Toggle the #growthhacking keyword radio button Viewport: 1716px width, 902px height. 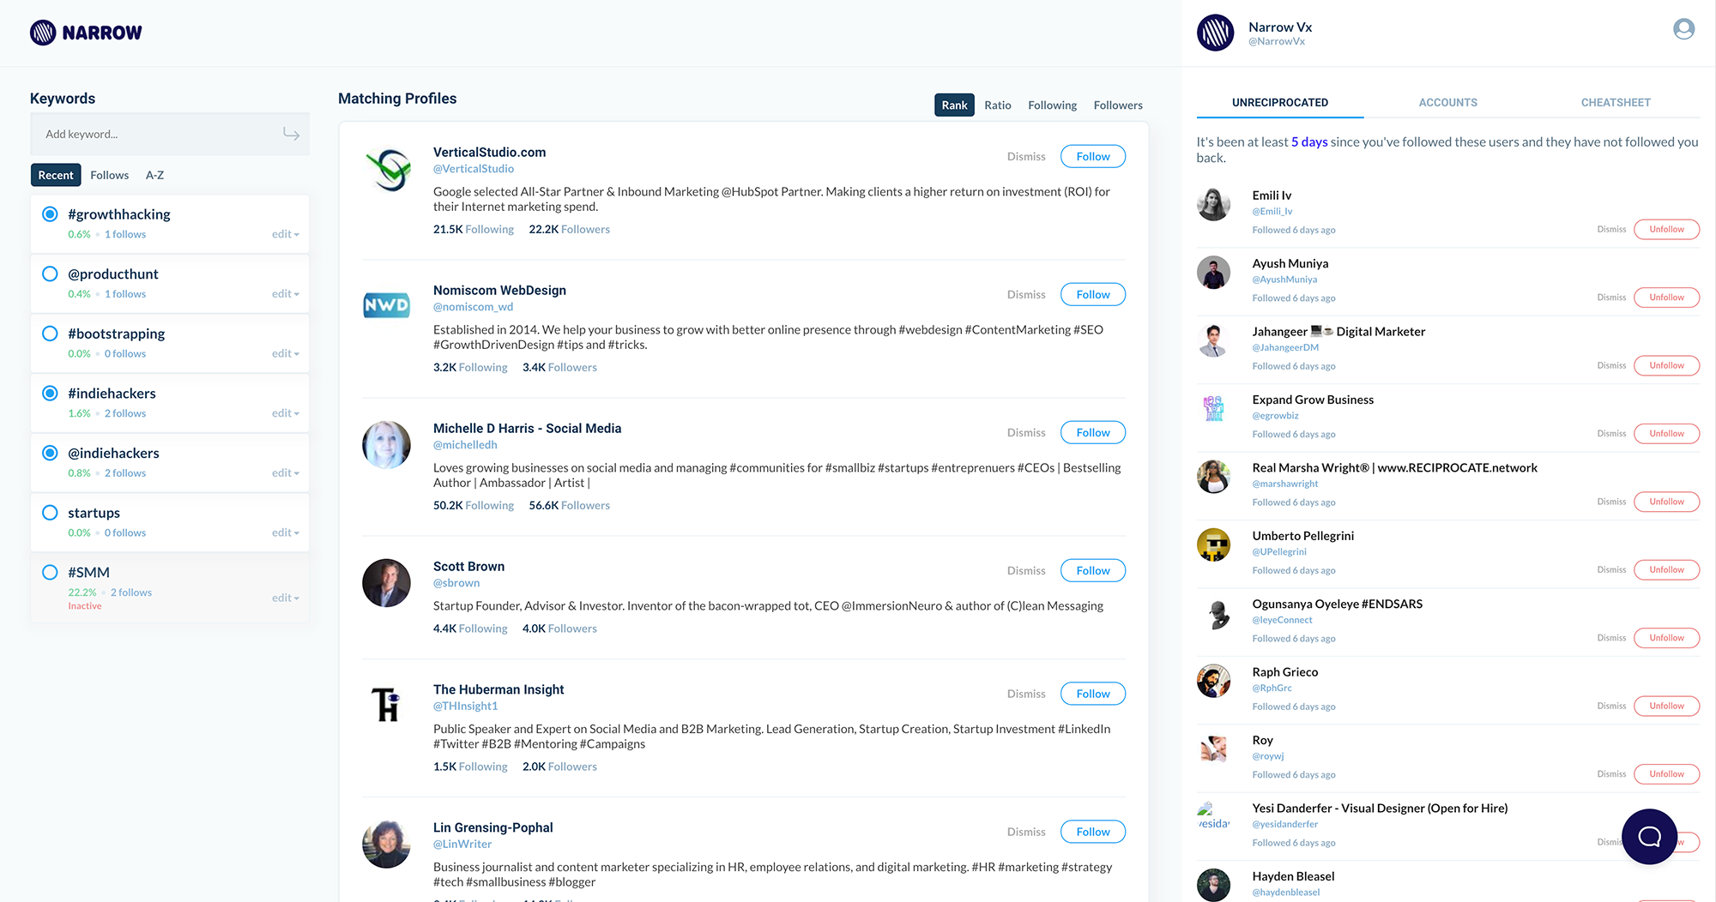50,214
